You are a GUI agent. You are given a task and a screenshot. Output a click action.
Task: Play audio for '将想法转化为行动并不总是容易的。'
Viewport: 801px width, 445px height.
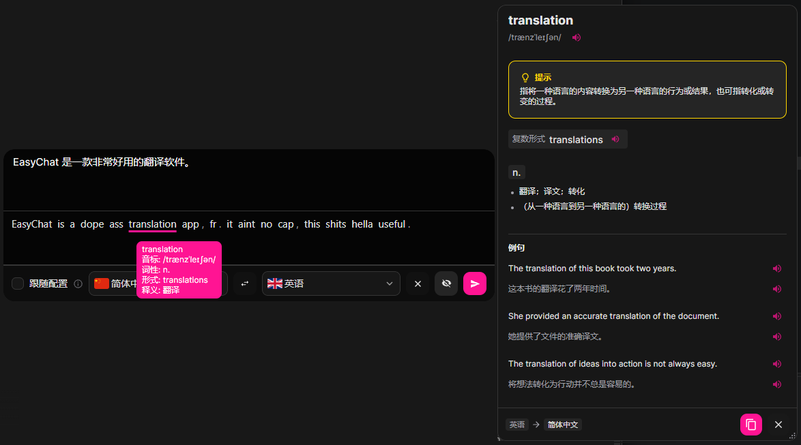(x=777, y=384)
